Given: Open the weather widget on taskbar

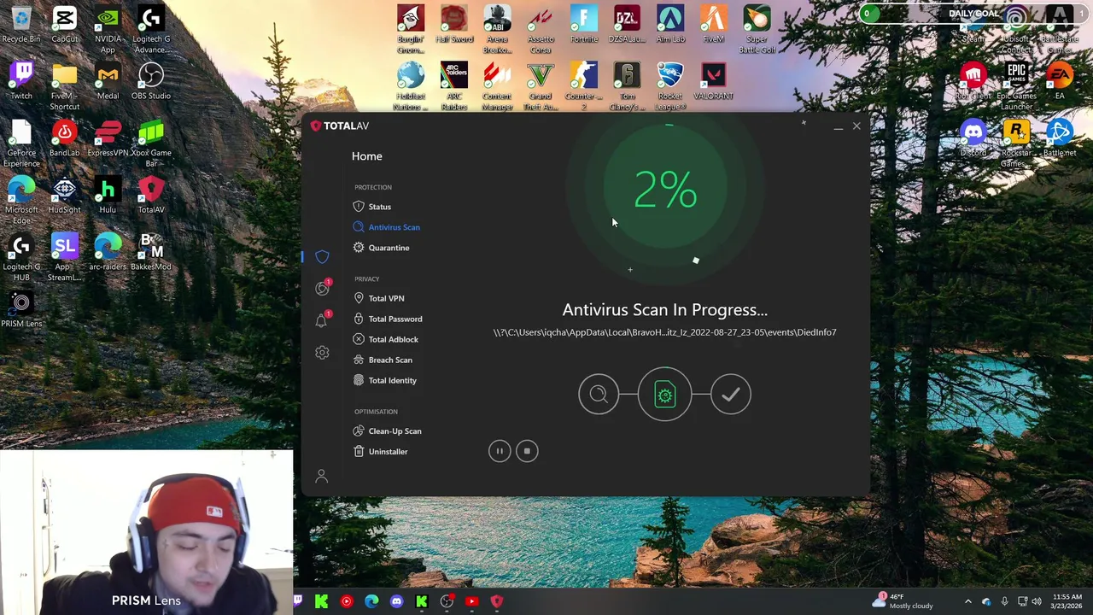Looking at the screenshot, I should [x=904, y=601].
